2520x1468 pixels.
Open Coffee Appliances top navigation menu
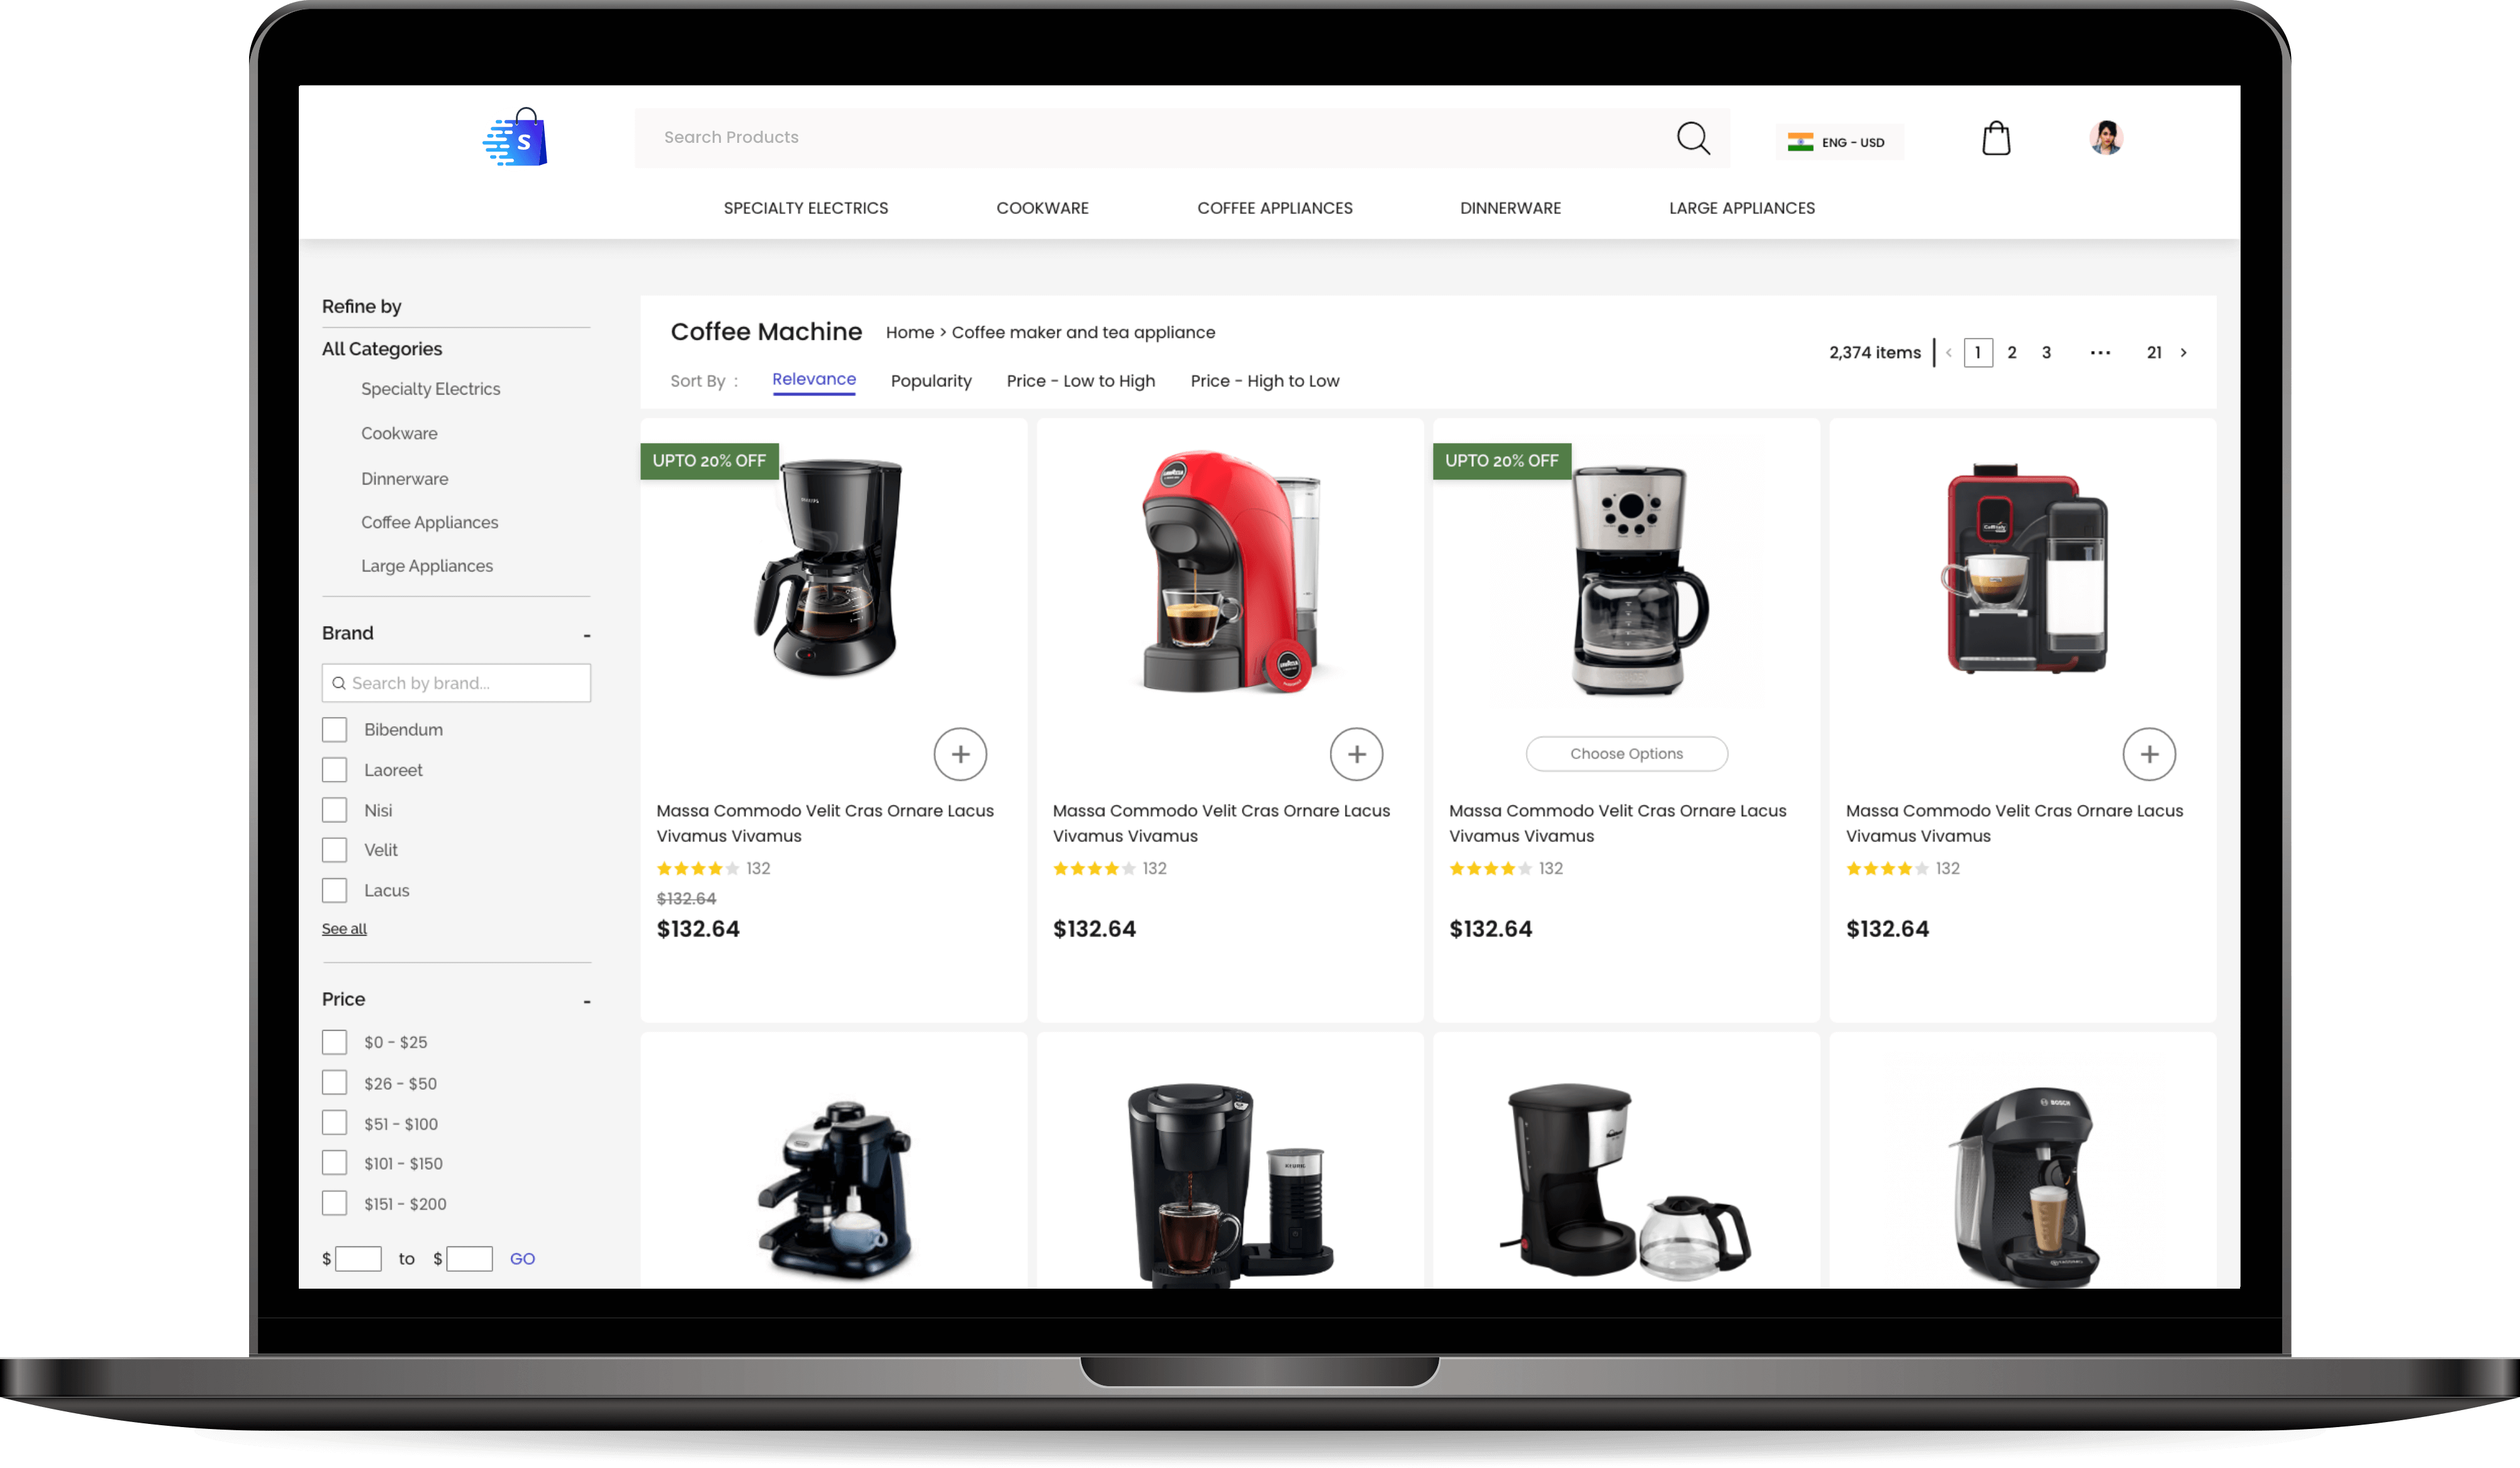(1275, 206)
